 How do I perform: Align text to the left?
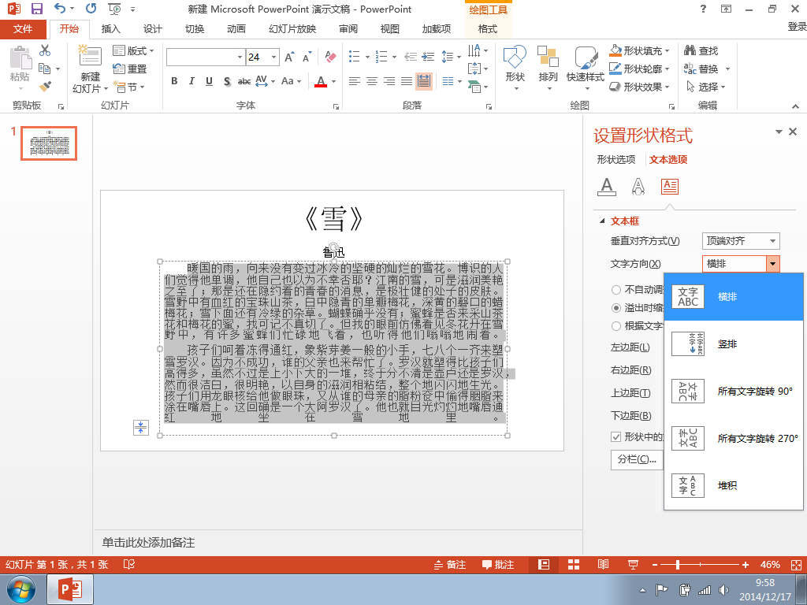click(x=354, y=81)
